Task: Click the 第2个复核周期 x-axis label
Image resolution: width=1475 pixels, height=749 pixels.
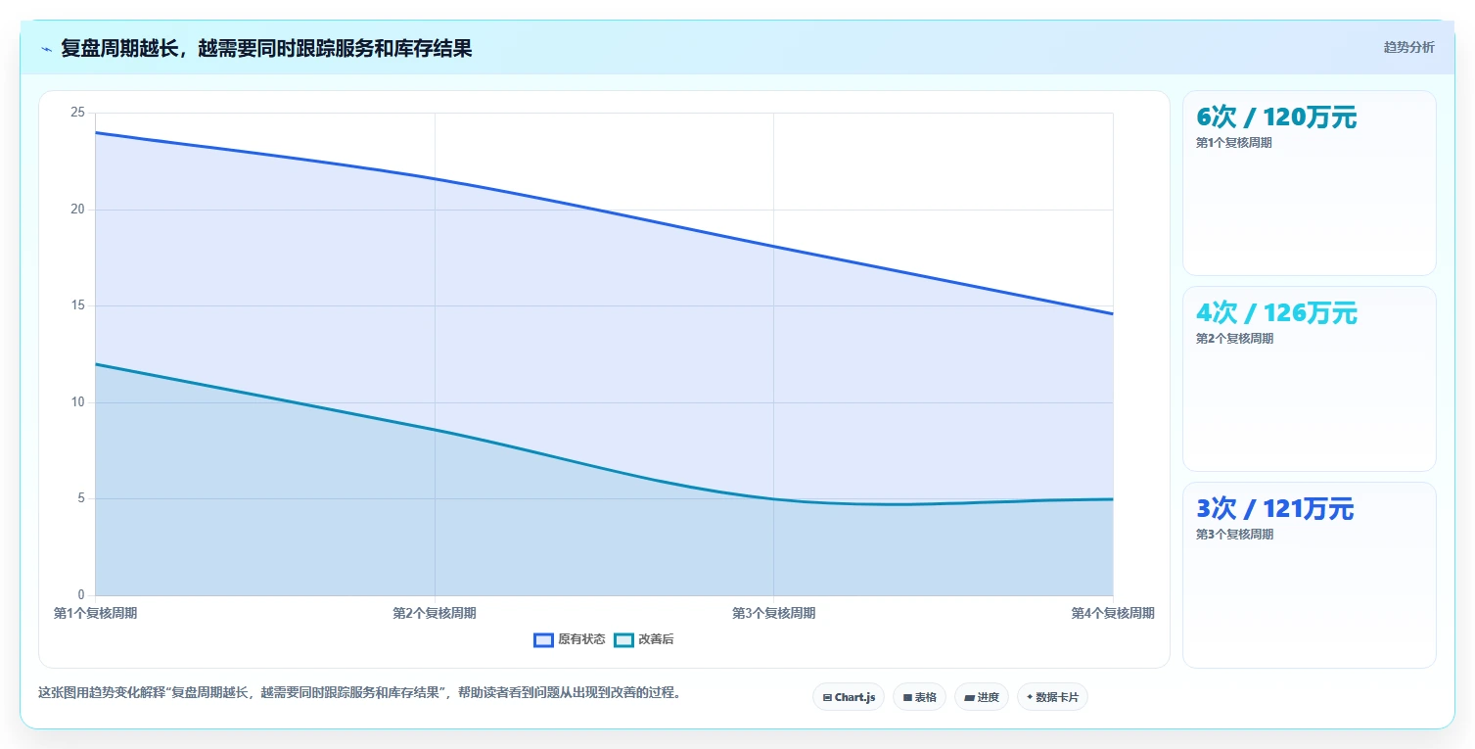Action: click(435, 613)
